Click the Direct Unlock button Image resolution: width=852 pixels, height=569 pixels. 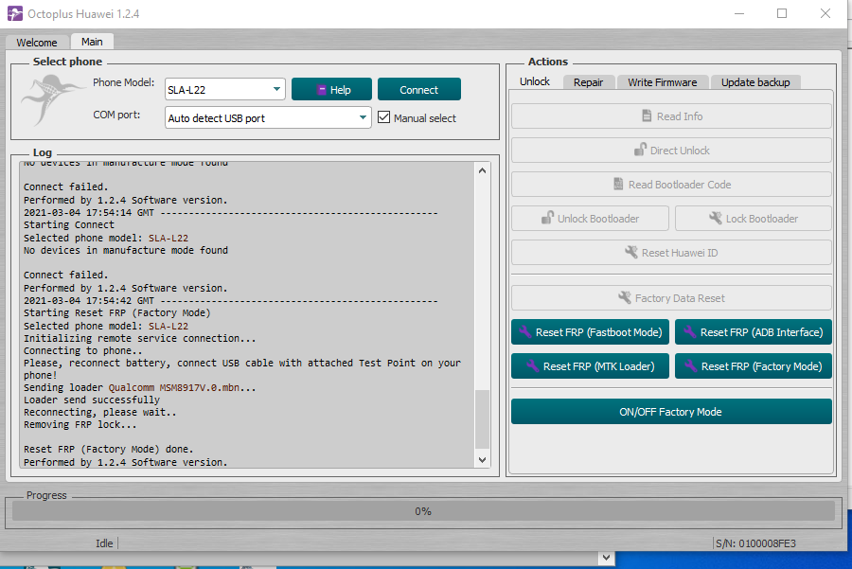[x=671, y=150]
